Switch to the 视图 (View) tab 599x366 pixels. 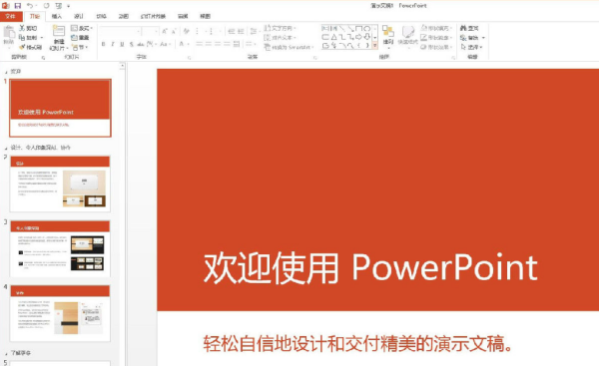[205, 16]
